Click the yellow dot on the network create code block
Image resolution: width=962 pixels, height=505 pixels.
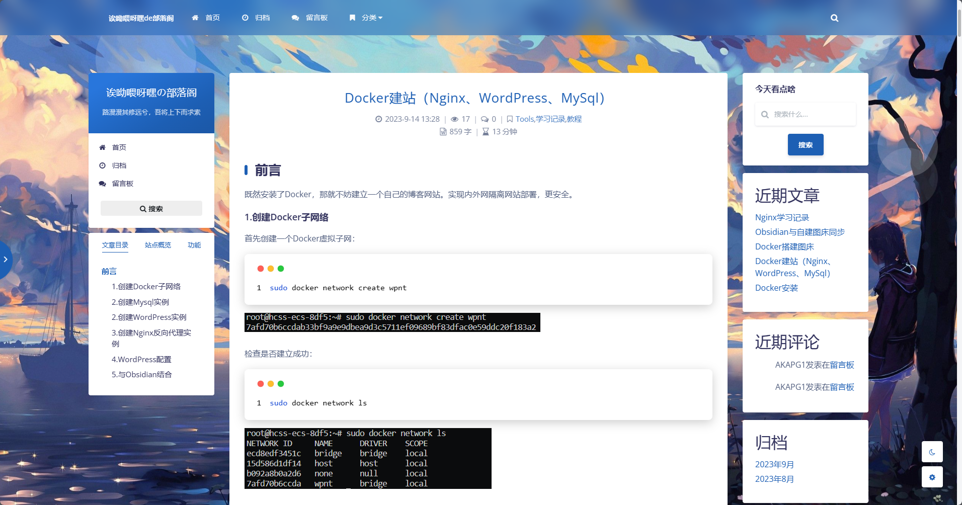pyautogui.click(x=271, y=269)
